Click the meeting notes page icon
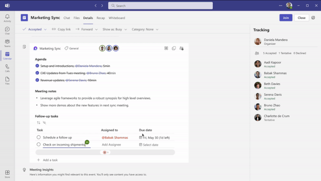Viewport: 321px width, 181px height. tap(24, 47)
